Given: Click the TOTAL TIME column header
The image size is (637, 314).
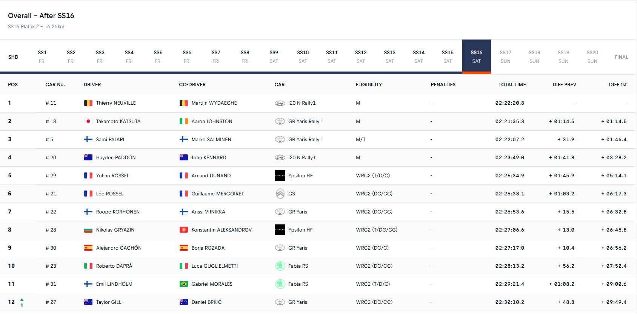Looking at the screenshot, I should coord(512,85).
